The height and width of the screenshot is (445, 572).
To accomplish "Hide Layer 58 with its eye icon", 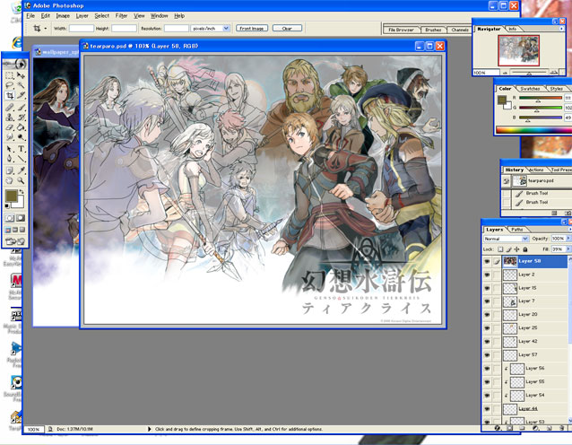I will (487, 261).
